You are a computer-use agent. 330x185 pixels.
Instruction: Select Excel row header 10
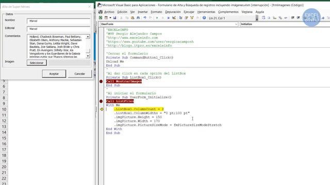4,109
